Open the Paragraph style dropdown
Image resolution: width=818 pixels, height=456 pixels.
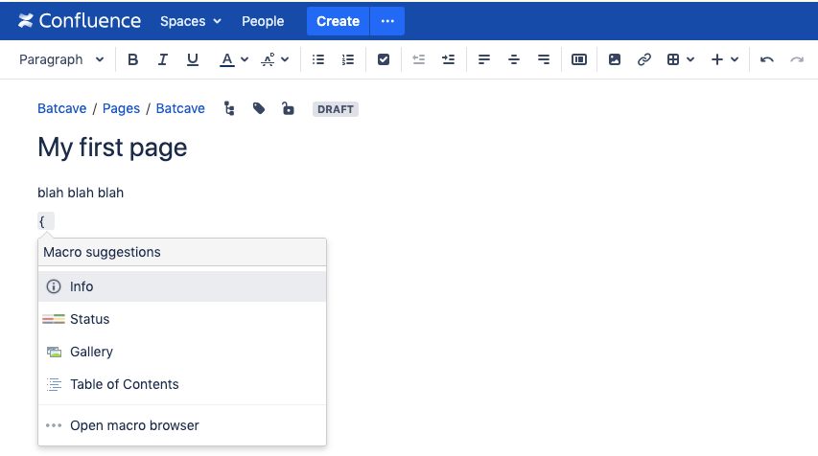pyautogui.click(x=61, y=59)
